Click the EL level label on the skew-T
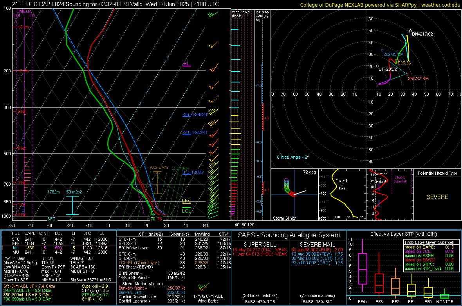Screen dimensions: 462x306 tap(186, 64)
